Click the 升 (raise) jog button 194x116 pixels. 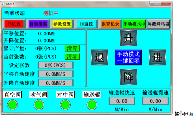coord(128,38)
